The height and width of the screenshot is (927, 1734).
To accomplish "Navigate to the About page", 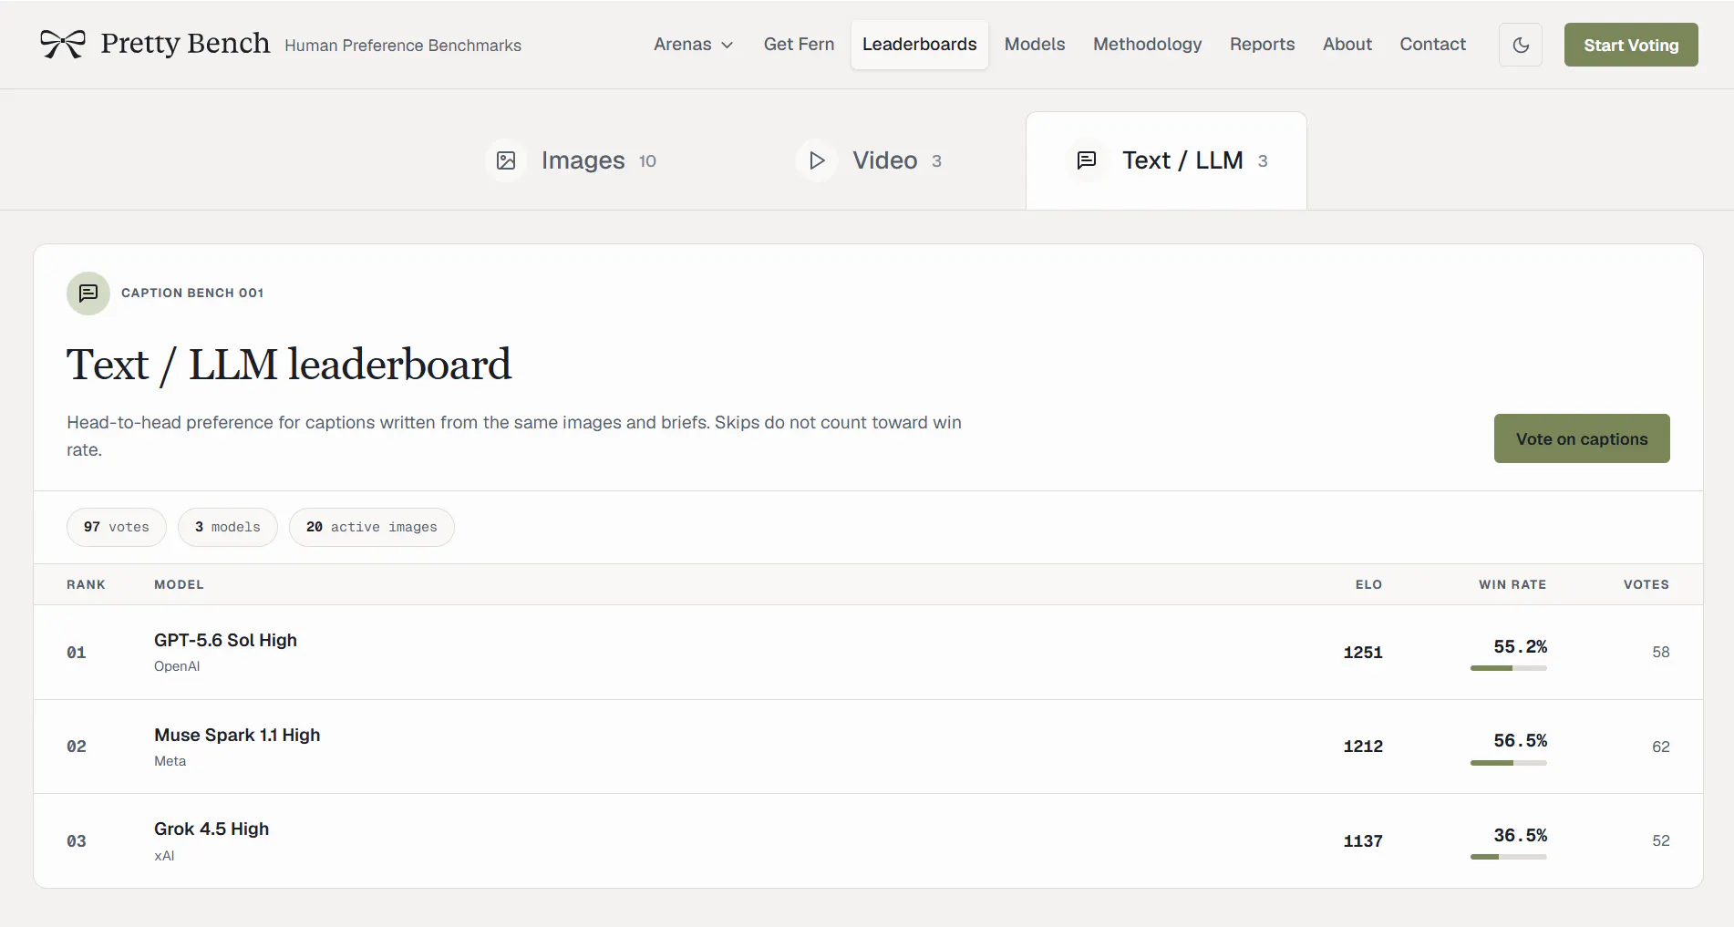I will point(1347,45).
